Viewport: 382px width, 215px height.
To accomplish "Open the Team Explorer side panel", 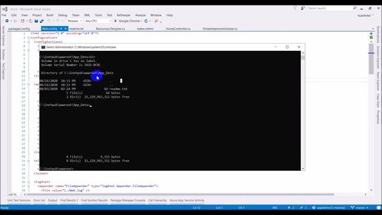I will tap(378, 81).
